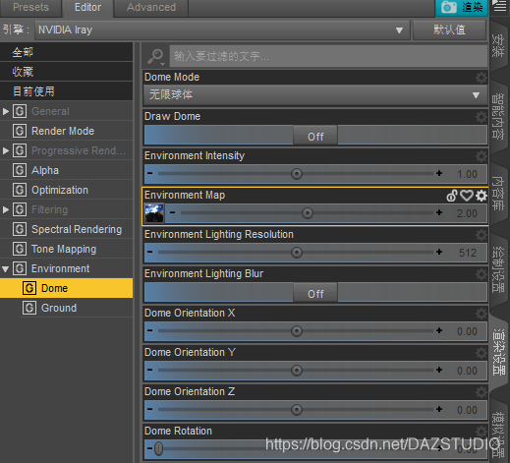Click the Environment Lighting Resolution value 512
The height and width of the screenshot is (463, 510).
468,253
